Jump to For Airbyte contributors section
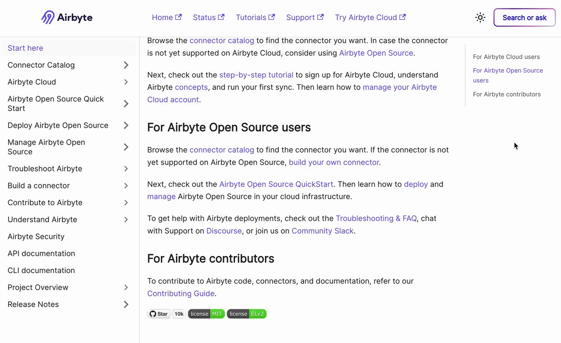Viewport: 561px width, 343px height. 506,94
